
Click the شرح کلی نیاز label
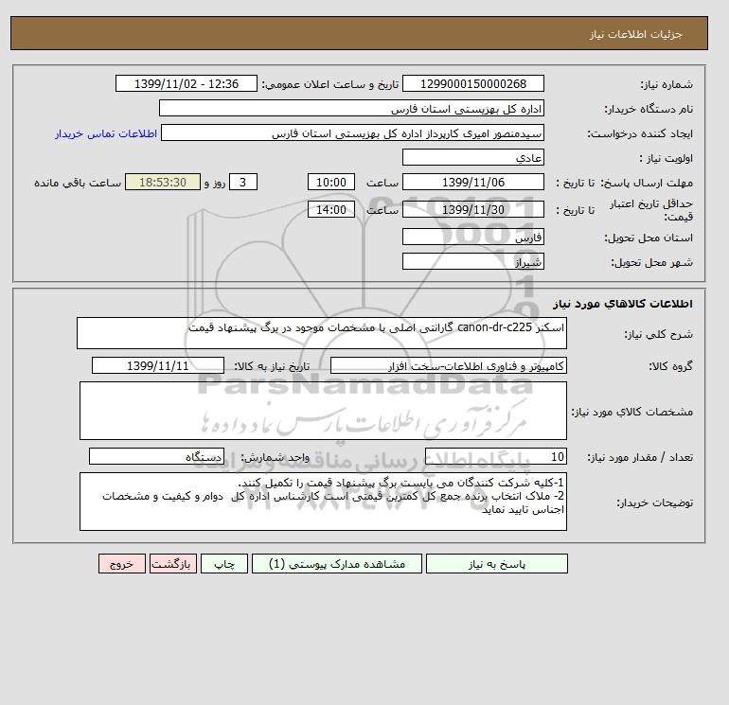point(658,334)
